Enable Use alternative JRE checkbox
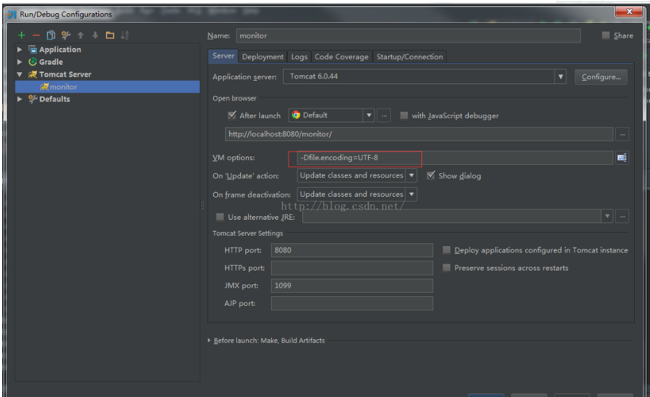The height and width of the screenshot is (397, 650). [x=220, y=217]
